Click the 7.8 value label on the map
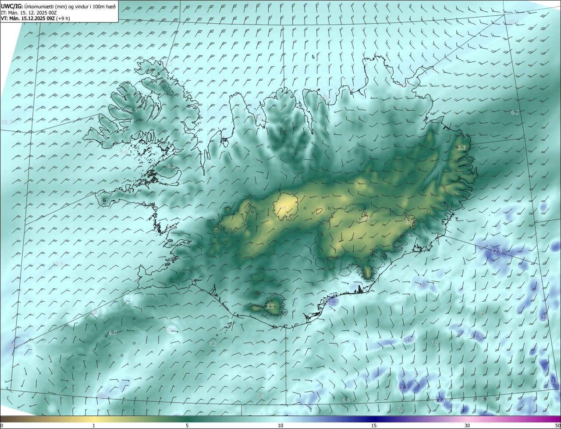Image resolution: width=561 pixels, height=429 pixels. [260, 396]
